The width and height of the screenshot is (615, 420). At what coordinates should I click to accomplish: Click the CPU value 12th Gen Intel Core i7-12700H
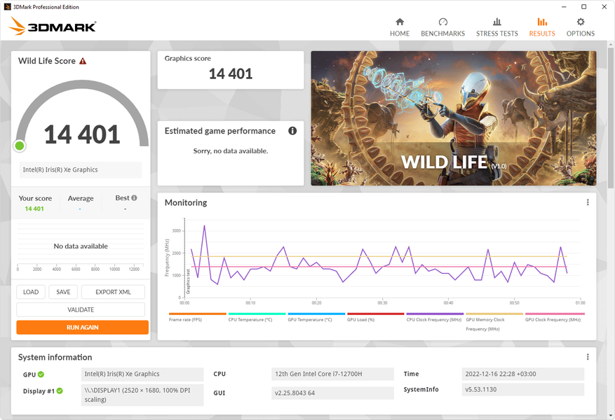point(332,374)
